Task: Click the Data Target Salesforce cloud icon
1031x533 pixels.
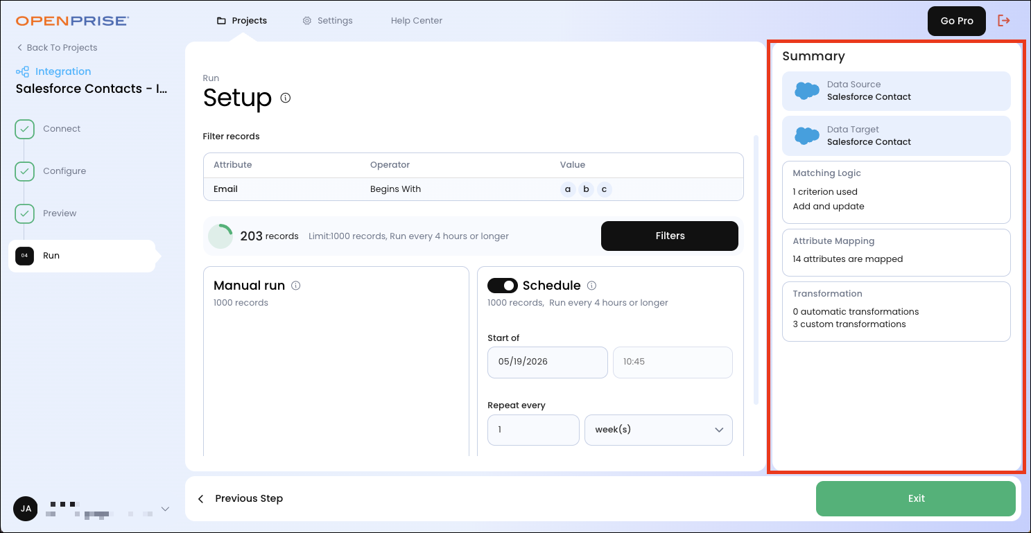Action: point(807,136)
